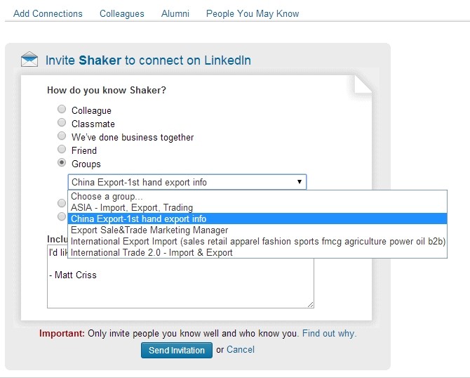Image resolution: width=470 pixels, height=378 pixels.
Task: Go to the Alumni tab
Action: pos(175,13)
